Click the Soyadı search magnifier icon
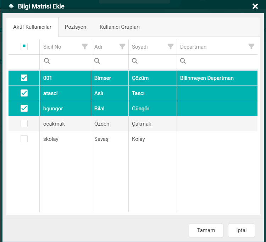Screen dimensions: 266x242 [135, 61]
